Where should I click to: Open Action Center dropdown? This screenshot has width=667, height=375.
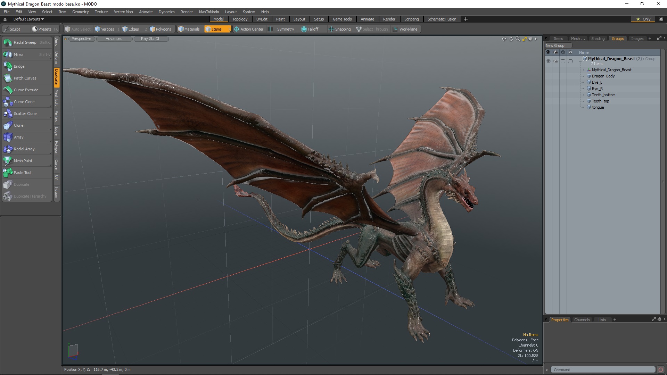(249, 29)
